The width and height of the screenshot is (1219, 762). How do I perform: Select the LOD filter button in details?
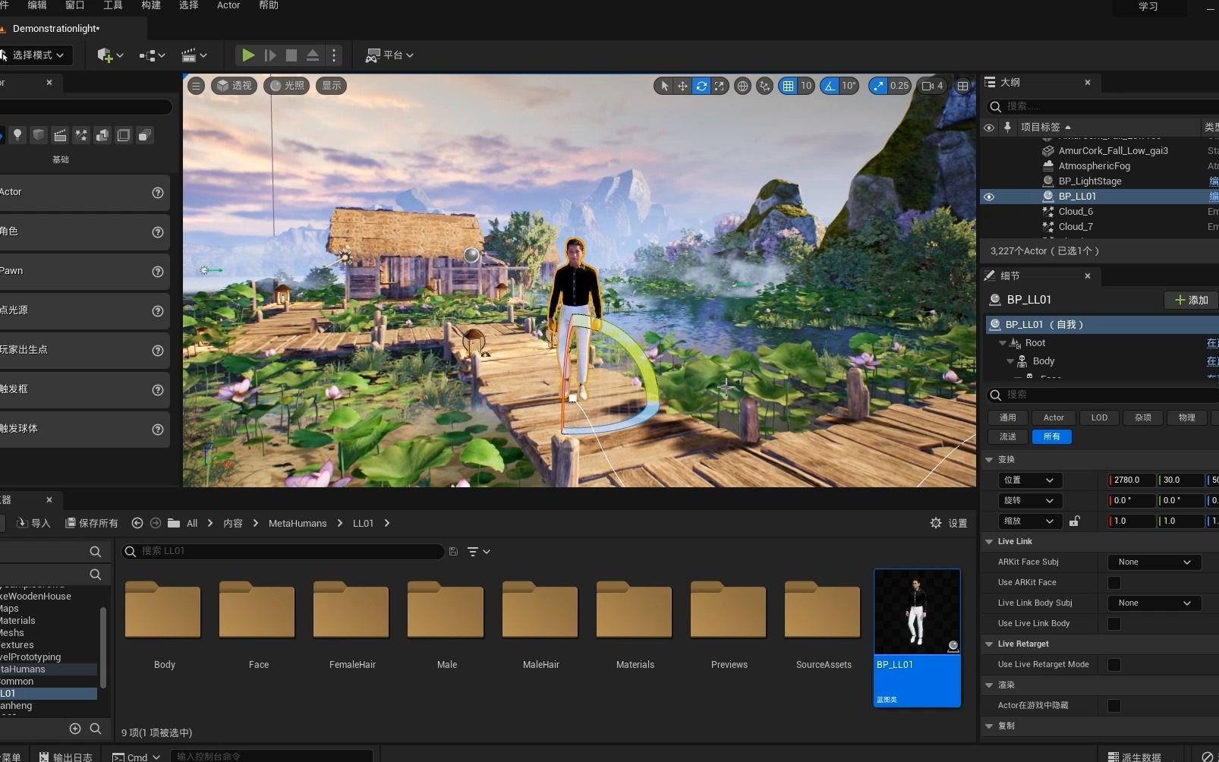pyautogui.click(x=1099, y=418)
